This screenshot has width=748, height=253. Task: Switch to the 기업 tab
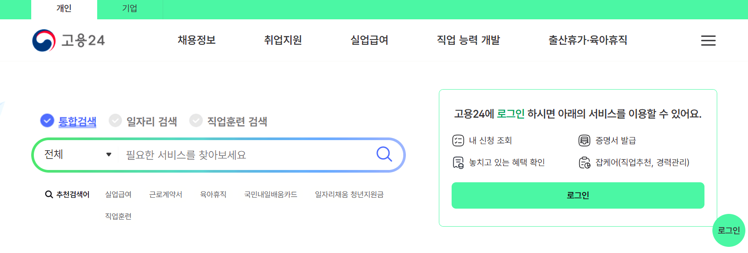(130, 9)
